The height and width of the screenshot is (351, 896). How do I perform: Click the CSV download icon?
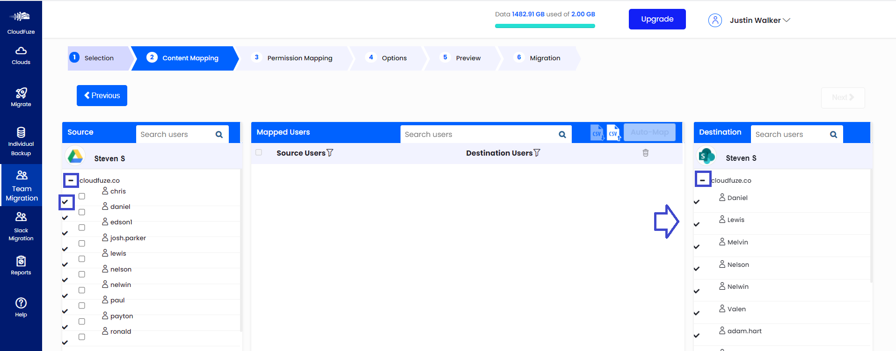click(597, 133)
